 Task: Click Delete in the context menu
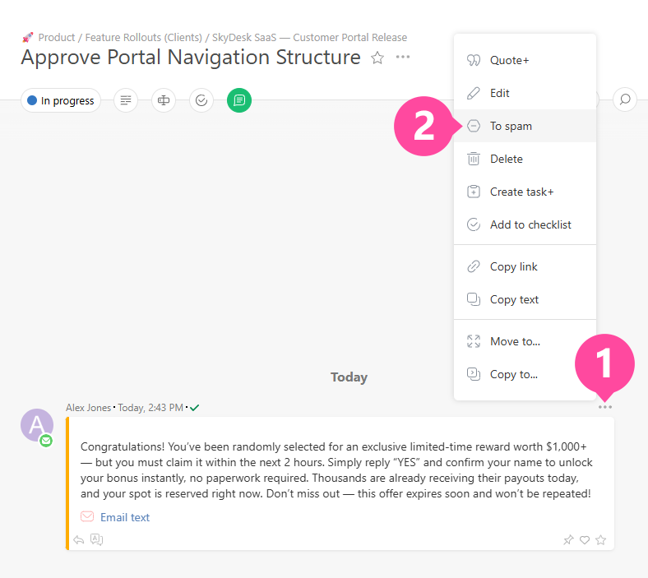click(x=506, y=159)
